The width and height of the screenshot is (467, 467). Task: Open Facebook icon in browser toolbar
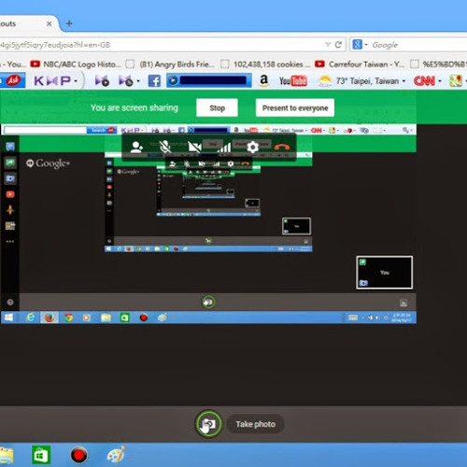click(x=154, y=81)
